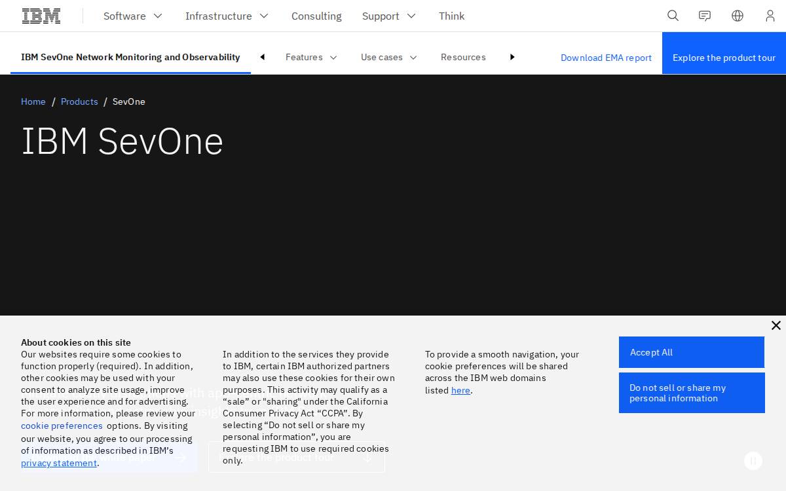Open the Consulting menu item
Screen dimensions: 786x491
tap(316, 16)
